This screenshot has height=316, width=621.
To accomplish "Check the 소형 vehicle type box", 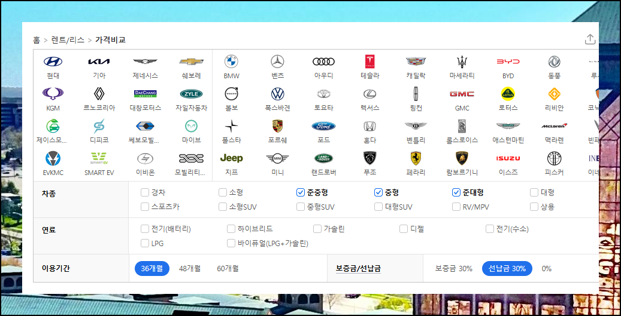I will click(x=223, y=192).
